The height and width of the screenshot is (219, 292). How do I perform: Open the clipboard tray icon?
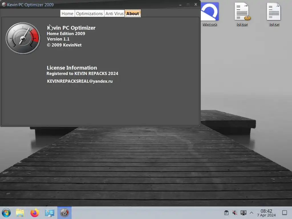click(x=226, y=213)
